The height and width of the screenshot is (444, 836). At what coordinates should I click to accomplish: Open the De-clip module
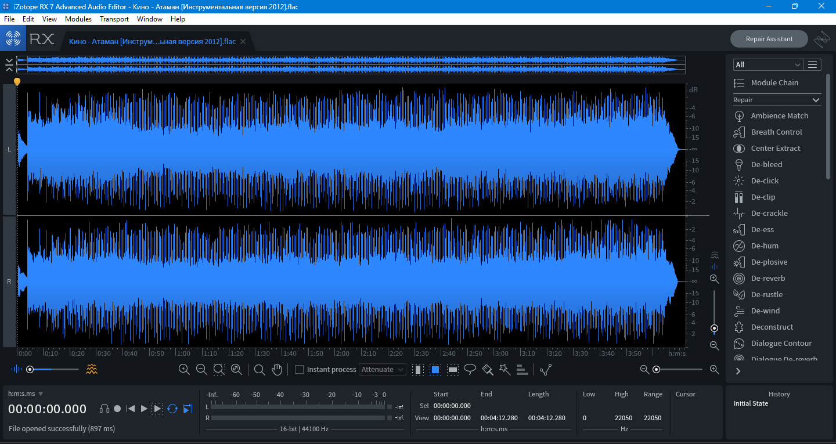click(x=763, y=197)
